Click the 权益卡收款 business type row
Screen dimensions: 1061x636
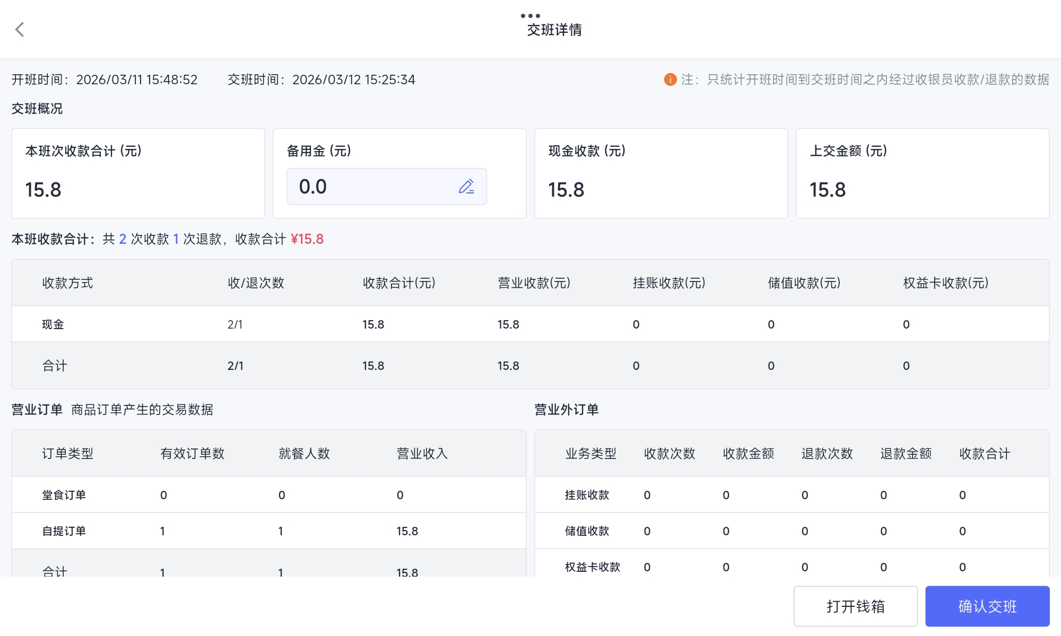592,567
